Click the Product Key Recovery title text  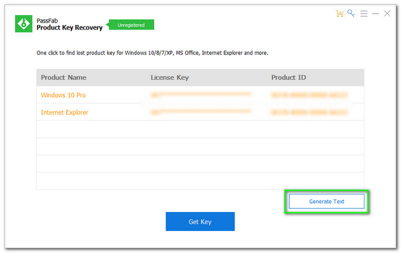pyautogui.click(x=70, y=28)
